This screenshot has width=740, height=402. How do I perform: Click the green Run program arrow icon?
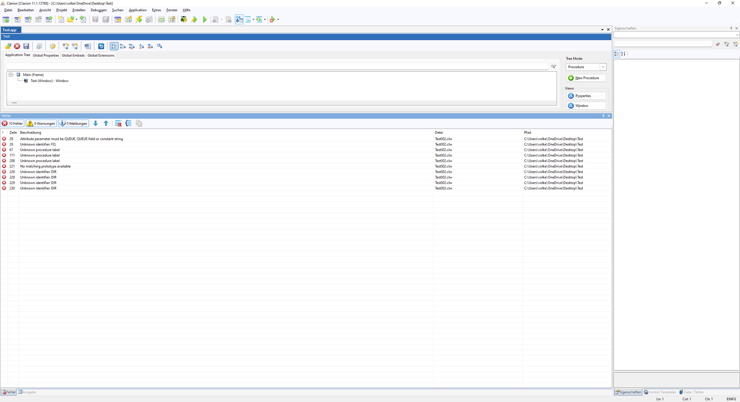click(205, 19)
